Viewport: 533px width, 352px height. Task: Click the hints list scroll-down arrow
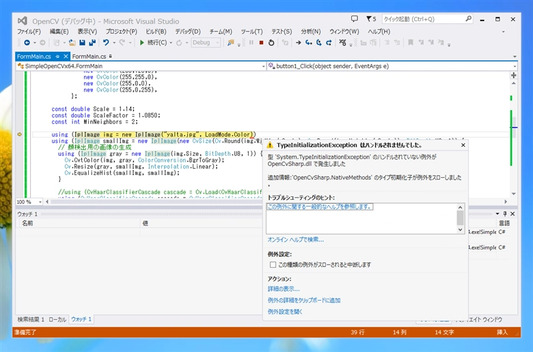(461, 230)
